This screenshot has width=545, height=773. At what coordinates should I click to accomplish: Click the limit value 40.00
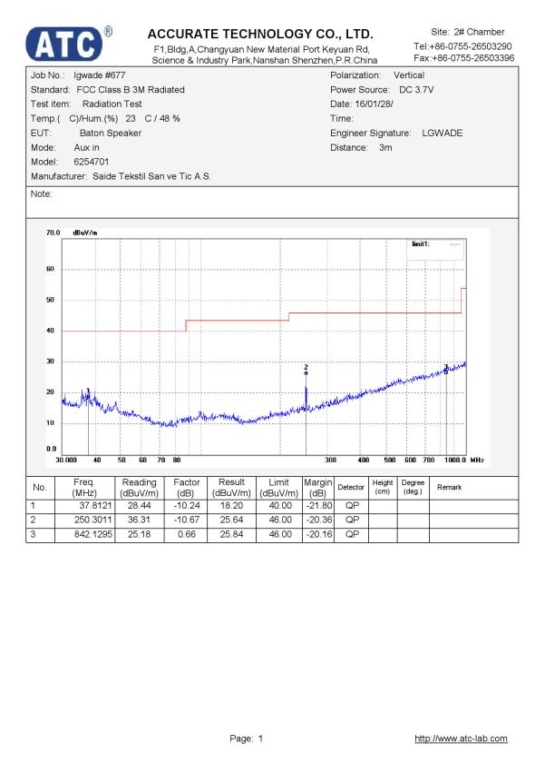280,506
